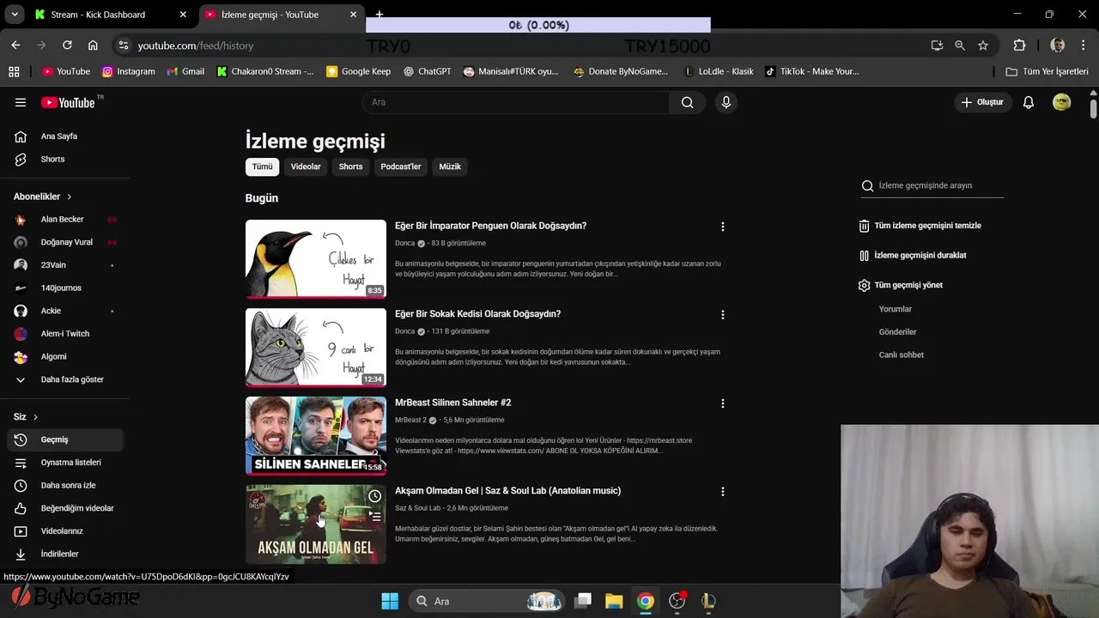Open more options for MrBeast video

[722, 403]
